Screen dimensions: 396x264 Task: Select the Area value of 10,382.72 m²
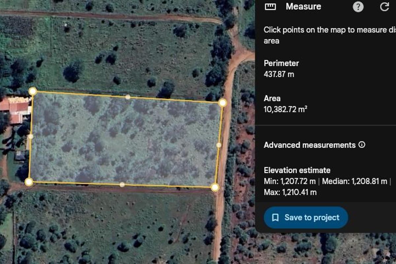pos(286,109)
